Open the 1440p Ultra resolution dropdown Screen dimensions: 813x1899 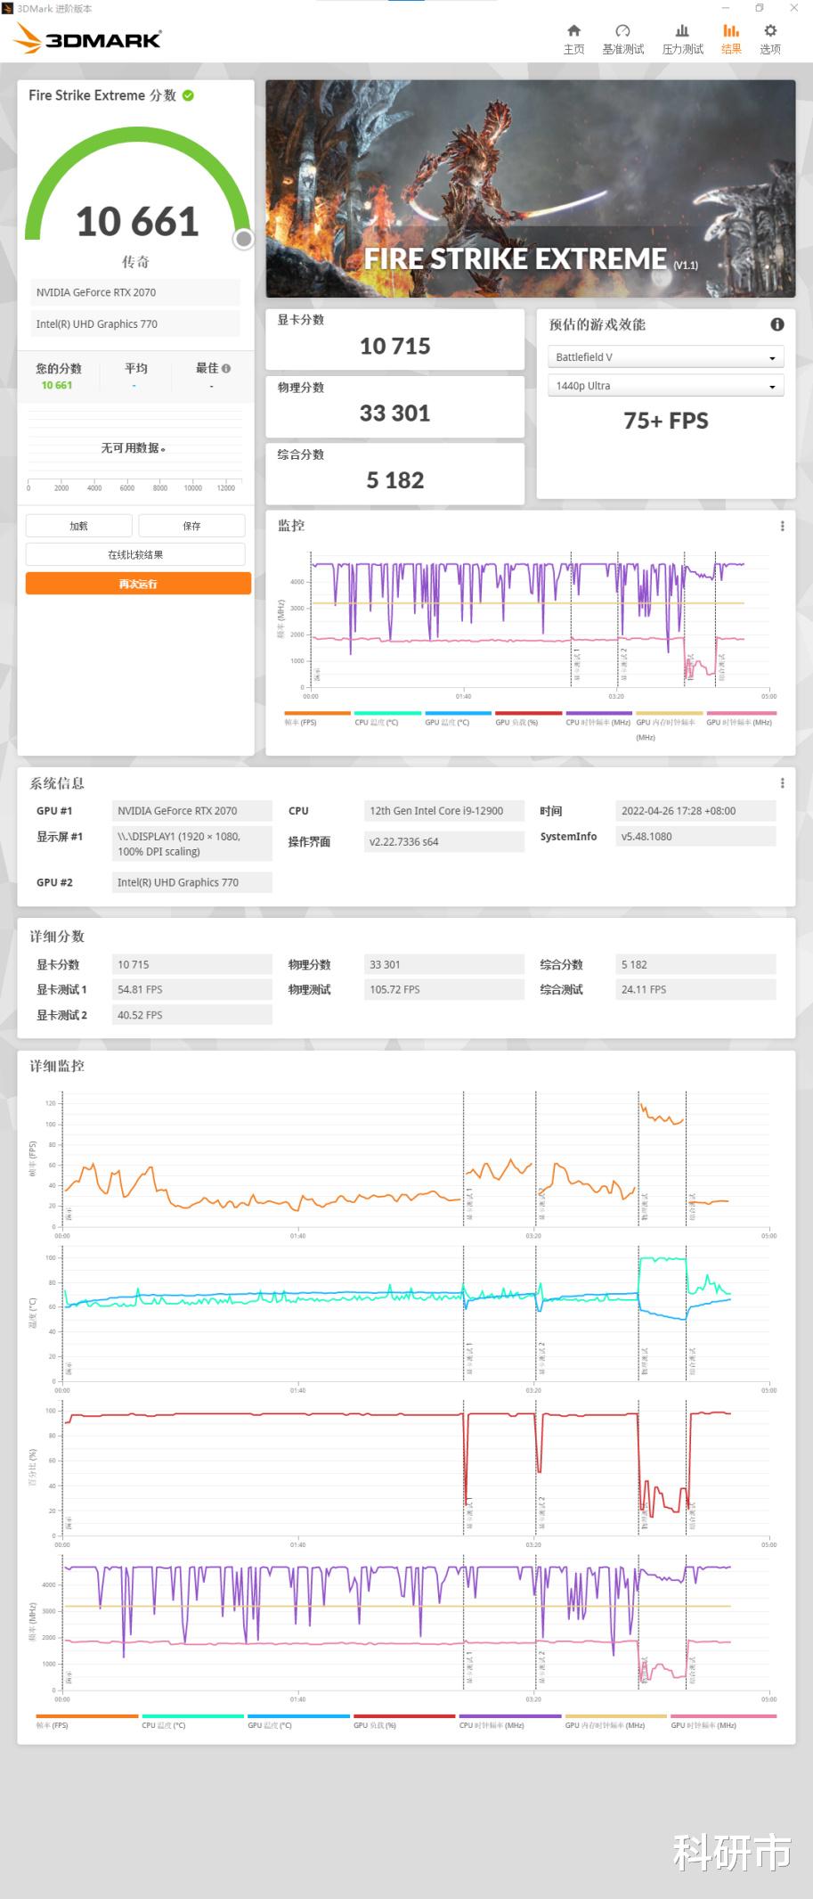(665, 386)
